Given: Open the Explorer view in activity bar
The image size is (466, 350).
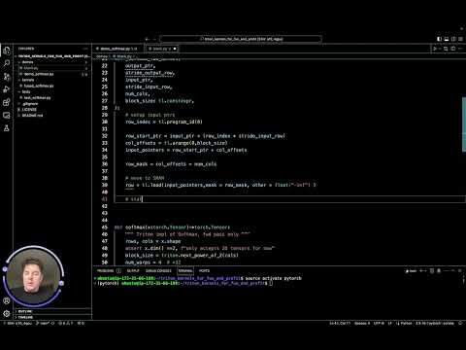Looking at the screenshot, I should pos(7,51).
